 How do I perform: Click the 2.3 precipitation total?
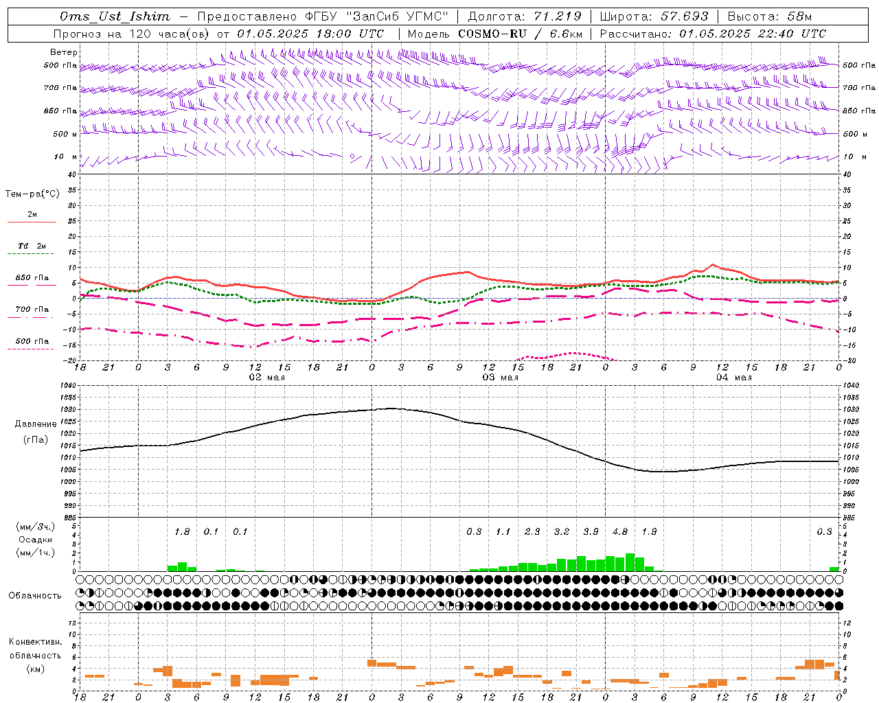tap(532, 532)
